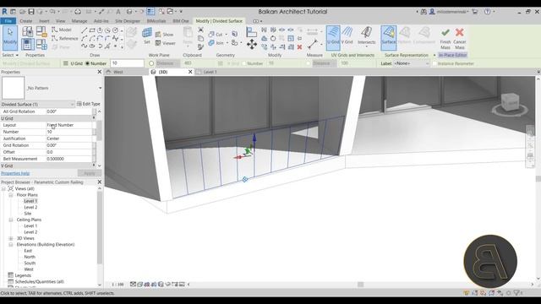Viewport: 541px width, 304px height.
Task: Open the File menu tab
Action: pos(8,21)
